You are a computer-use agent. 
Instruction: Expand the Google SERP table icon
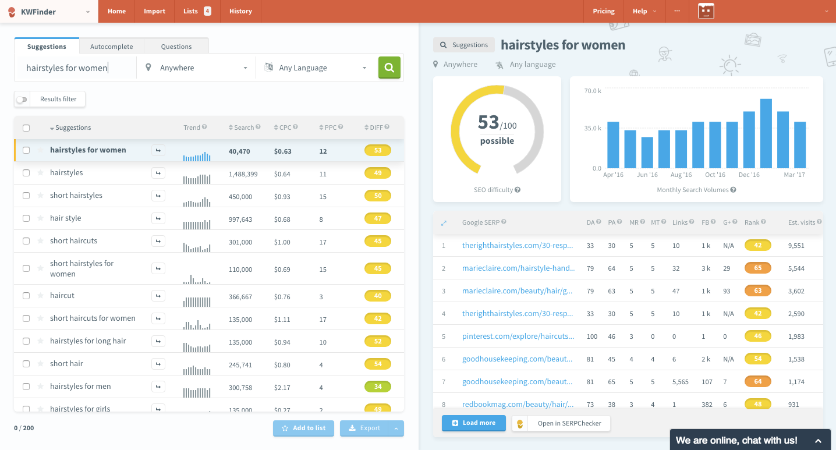point(444,222)
